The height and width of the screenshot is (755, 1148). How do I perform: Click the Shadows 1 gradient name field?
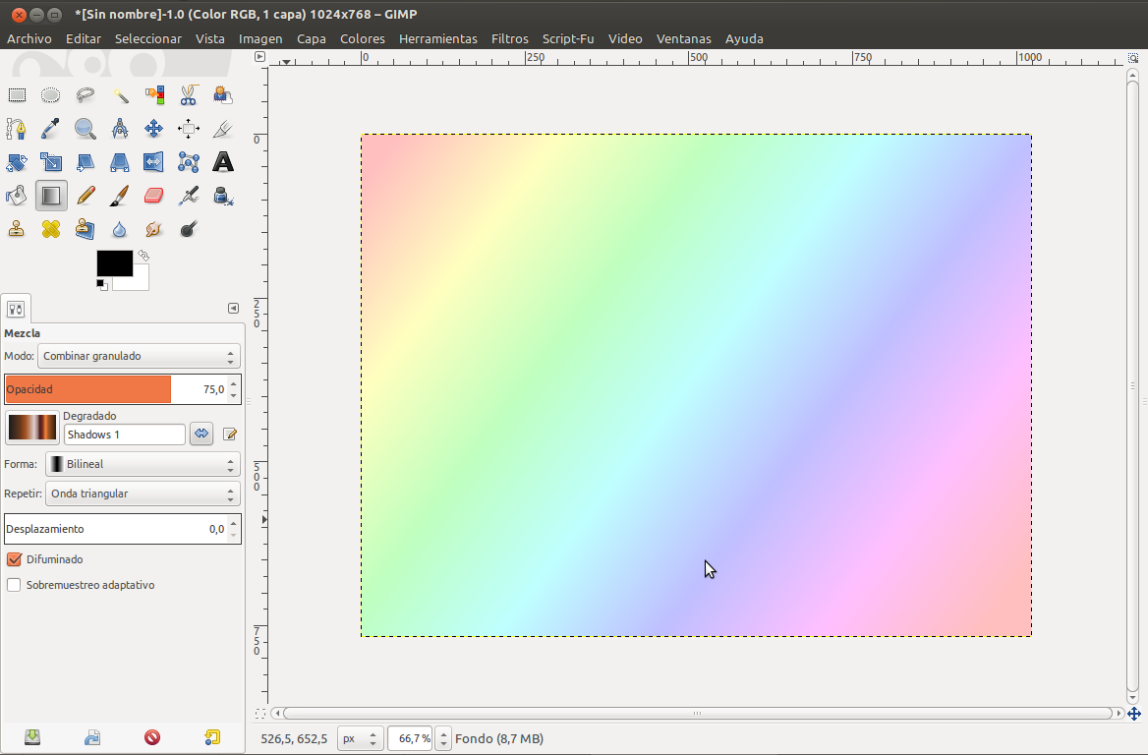click(124, 435)
